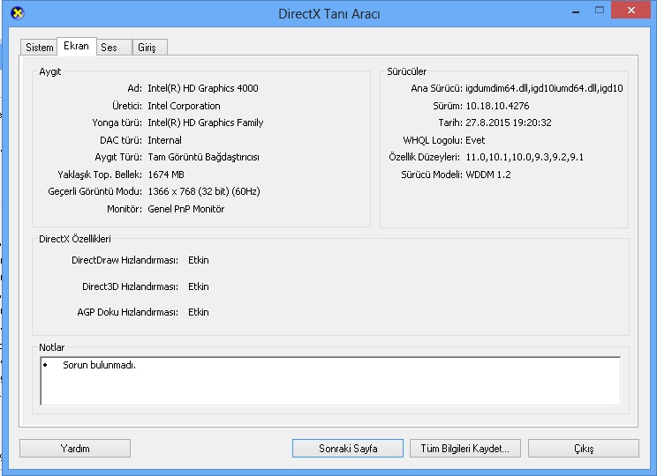
Task: Click Tüm Bilgileri Kaydet button
Action: click(x=465, y=449)
